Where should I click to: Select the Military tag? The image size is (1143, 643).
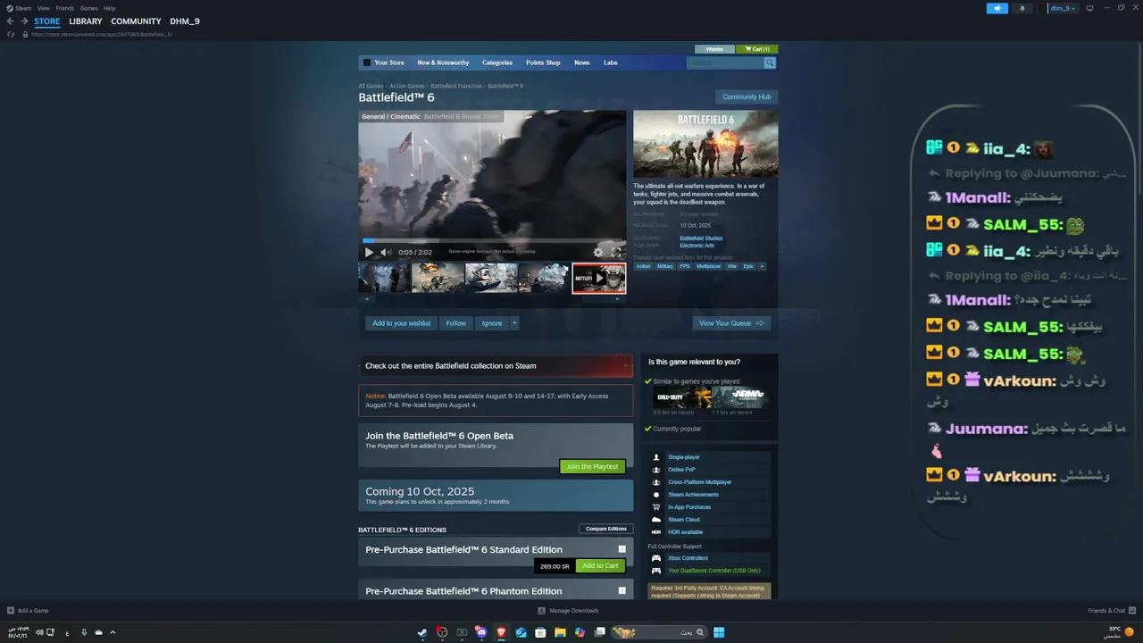click(665, 266)
